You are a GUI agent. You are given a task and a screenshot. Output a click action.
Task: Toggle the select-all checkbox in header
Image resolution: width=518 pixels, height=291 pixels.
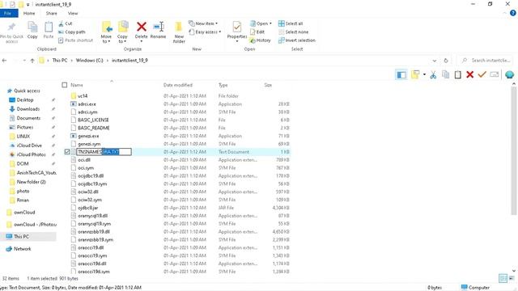(65, 85)
